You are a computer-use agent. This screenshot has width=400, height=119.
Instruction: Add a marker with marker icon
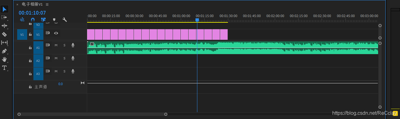point(54,20)
